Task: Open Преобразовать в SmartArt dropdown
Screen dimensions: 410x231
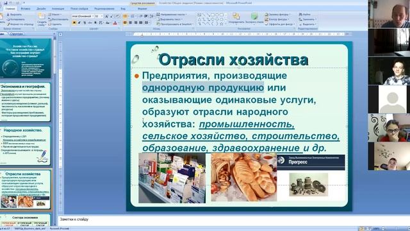Action: [175, 24]
